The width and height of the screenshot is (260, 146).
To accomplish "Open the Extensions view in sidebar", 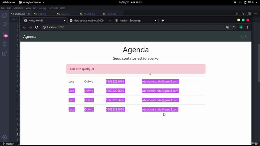I will (x=5, y=54).
